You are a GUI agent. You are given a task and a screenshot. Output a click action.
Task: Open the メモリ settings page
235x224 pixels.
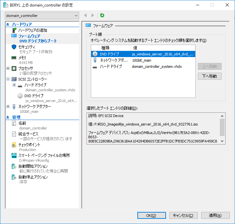tap(22, 58)
